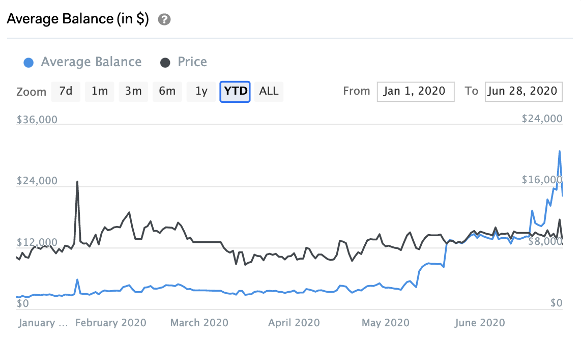581x339 pixels.
Task: Toggle the Average Balance legend series
Action: click(91, 62)
